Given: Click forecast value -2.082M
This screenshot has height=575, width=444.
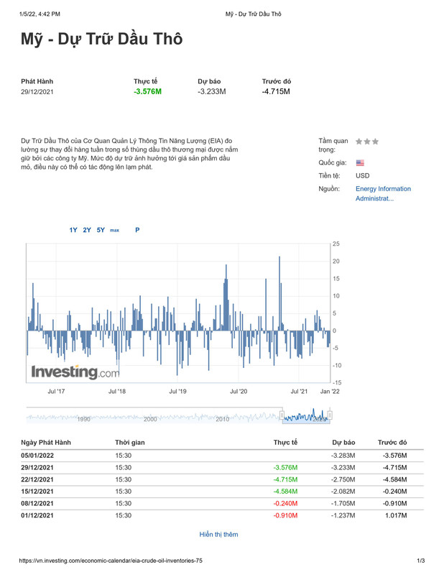Looking at the screenshot, I should (x=343, y=492).
